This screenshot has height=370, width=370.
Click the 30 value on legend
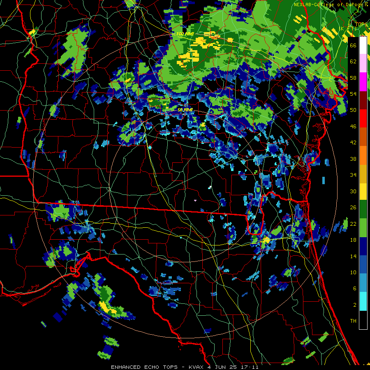(353, 191)
